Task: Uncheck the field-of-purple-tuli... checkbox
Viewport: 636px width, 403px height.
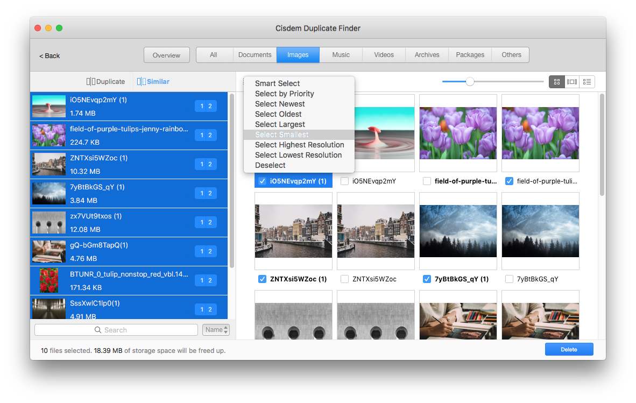Action: pyautogui.click(x=509, y=181)
